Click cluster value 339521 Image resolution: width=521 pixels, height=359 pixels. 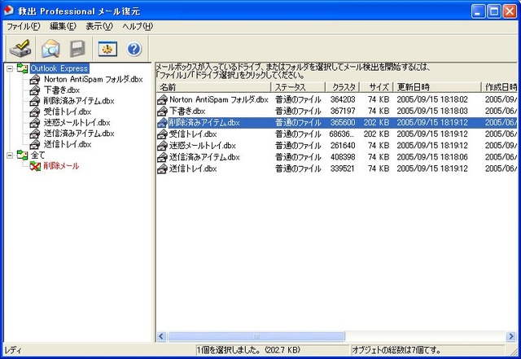click(x=342, y=169)
